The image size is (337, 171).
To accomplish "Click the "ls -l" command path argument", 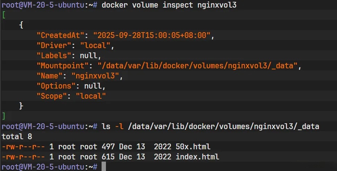I will coord(223,127).
